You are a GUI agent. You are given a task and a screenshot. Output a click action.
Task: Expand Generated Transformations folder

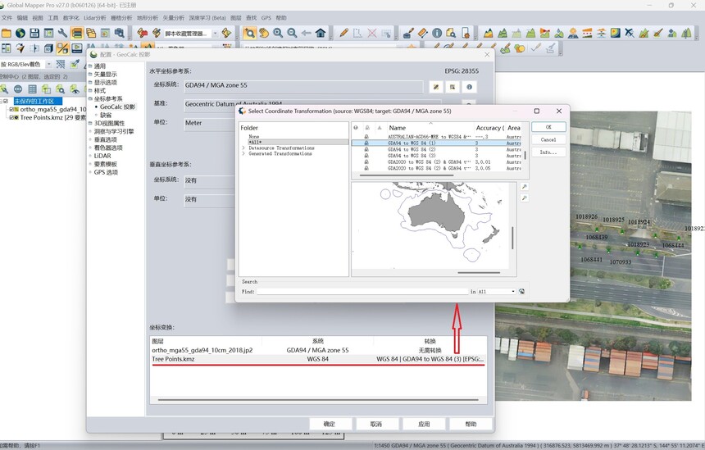pyautogui.click(x=243, y=154)
